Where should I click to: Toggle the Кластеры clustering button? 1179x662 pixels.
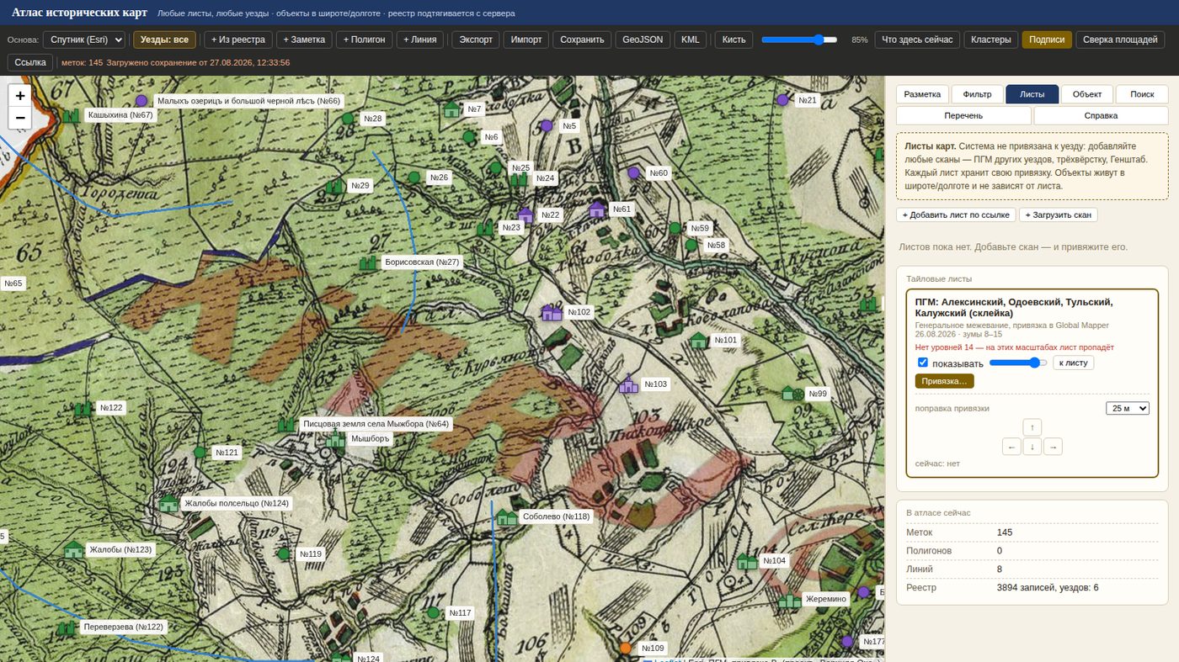(x=991, y=40)
